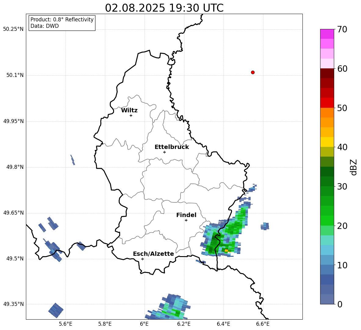Pick the light blue swatch above 10
Image resolution: width=361 pixels, height=330 pixels.
click(x=327, y=260)
